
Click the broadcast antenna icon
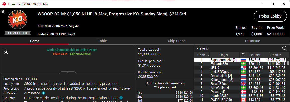(x=6, y=51)
